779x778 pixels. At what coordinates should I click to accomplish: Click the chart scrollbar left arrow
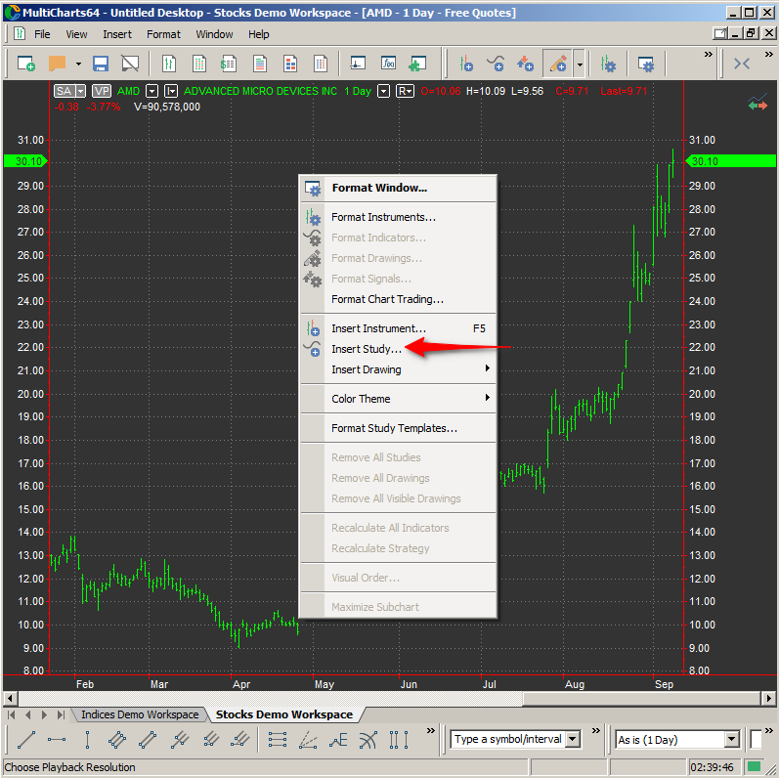click(x=10, y=699)
